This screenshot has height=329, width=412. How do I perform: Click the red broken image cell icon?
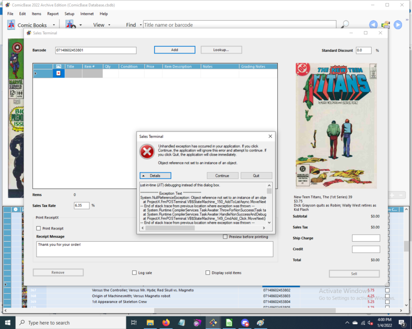58,73
